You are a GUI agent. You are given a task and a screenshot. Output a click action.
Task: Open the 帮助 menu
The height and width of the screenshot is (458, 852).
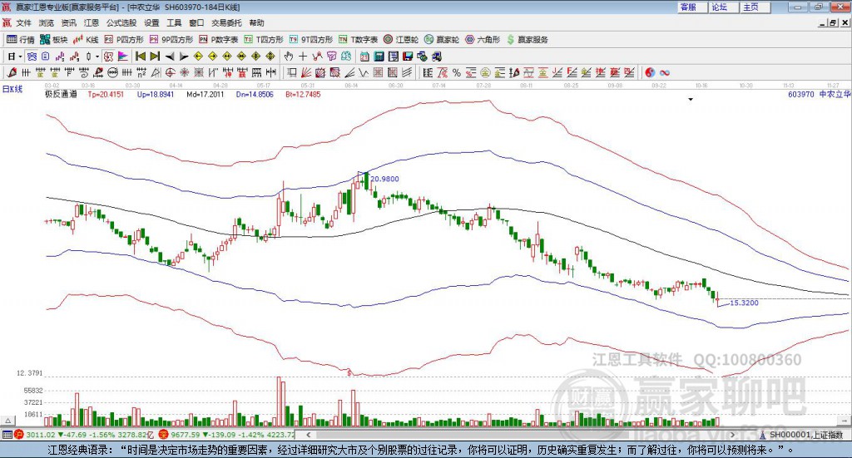pos(256,22)
